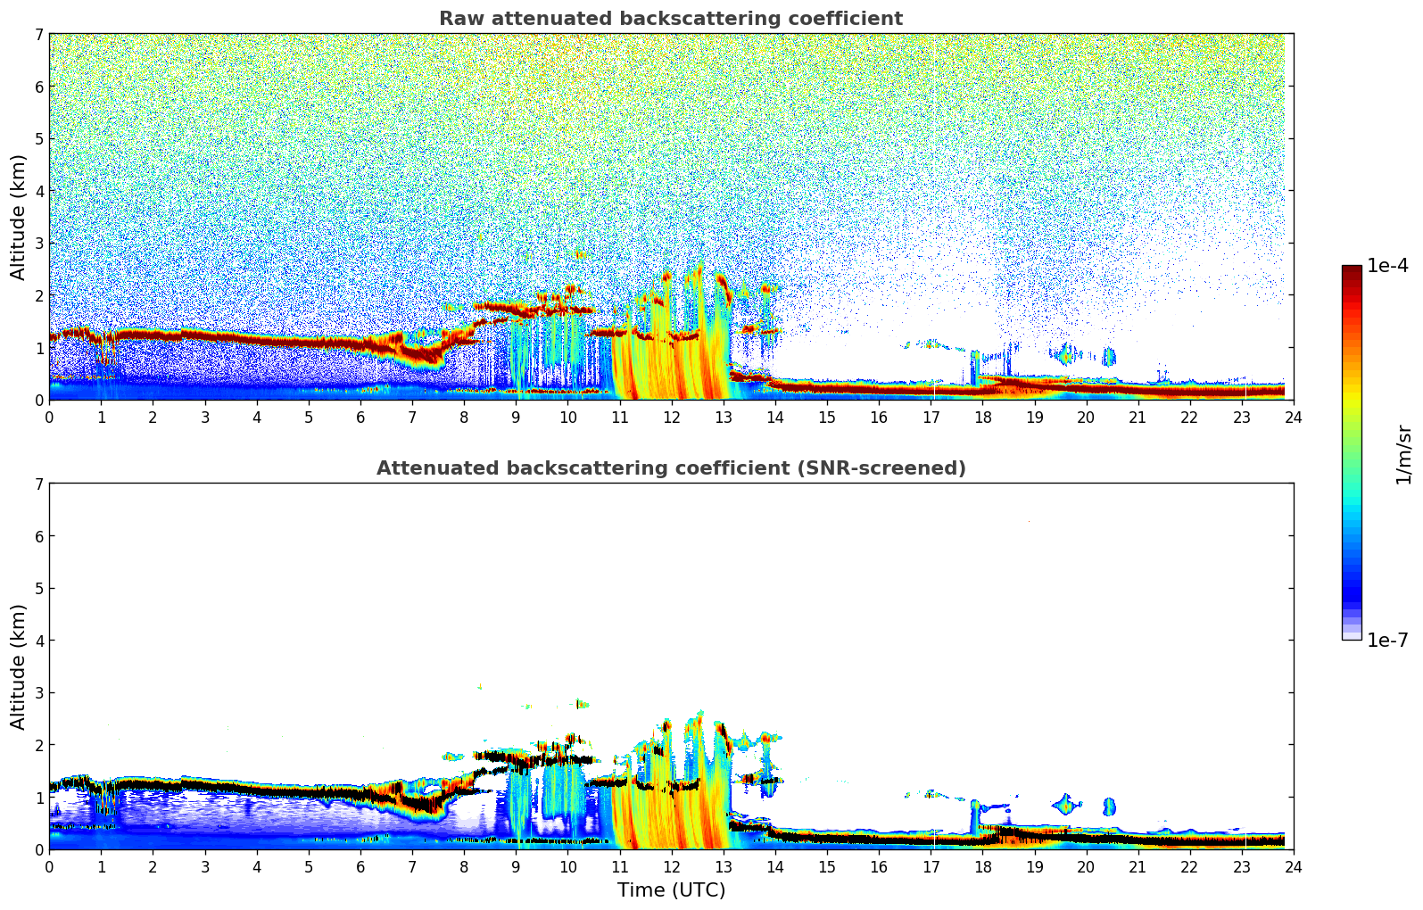
Task: Click the '21' time tick of top plot
Action: point(1138,418)
